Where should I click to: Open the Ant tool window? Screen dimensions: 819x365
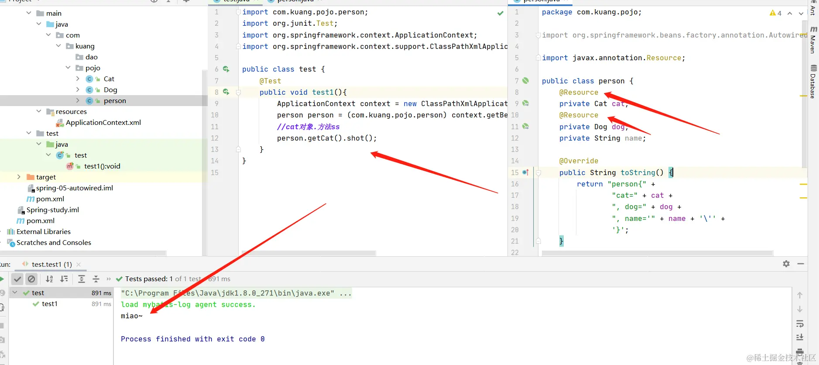pos(813,9)
